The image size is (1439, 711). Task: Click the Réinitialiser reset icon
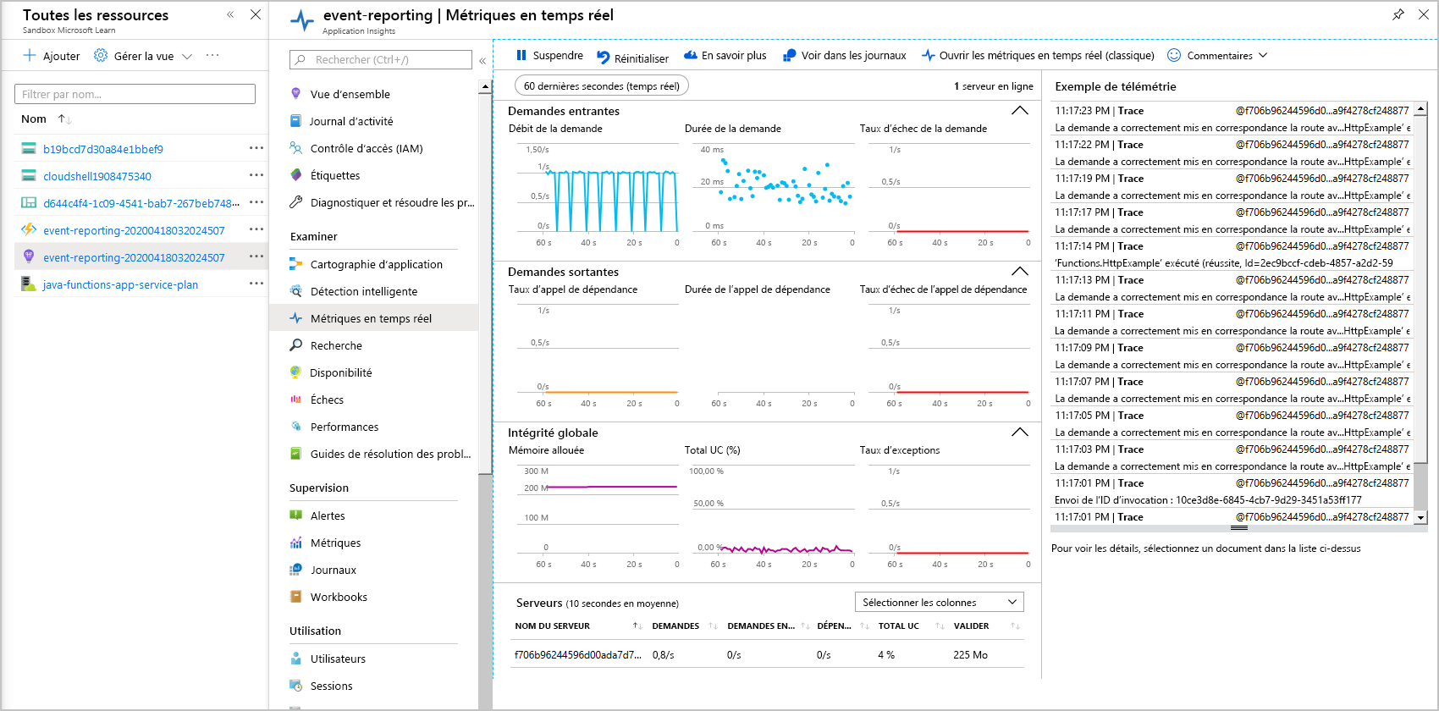click(604, 58)
